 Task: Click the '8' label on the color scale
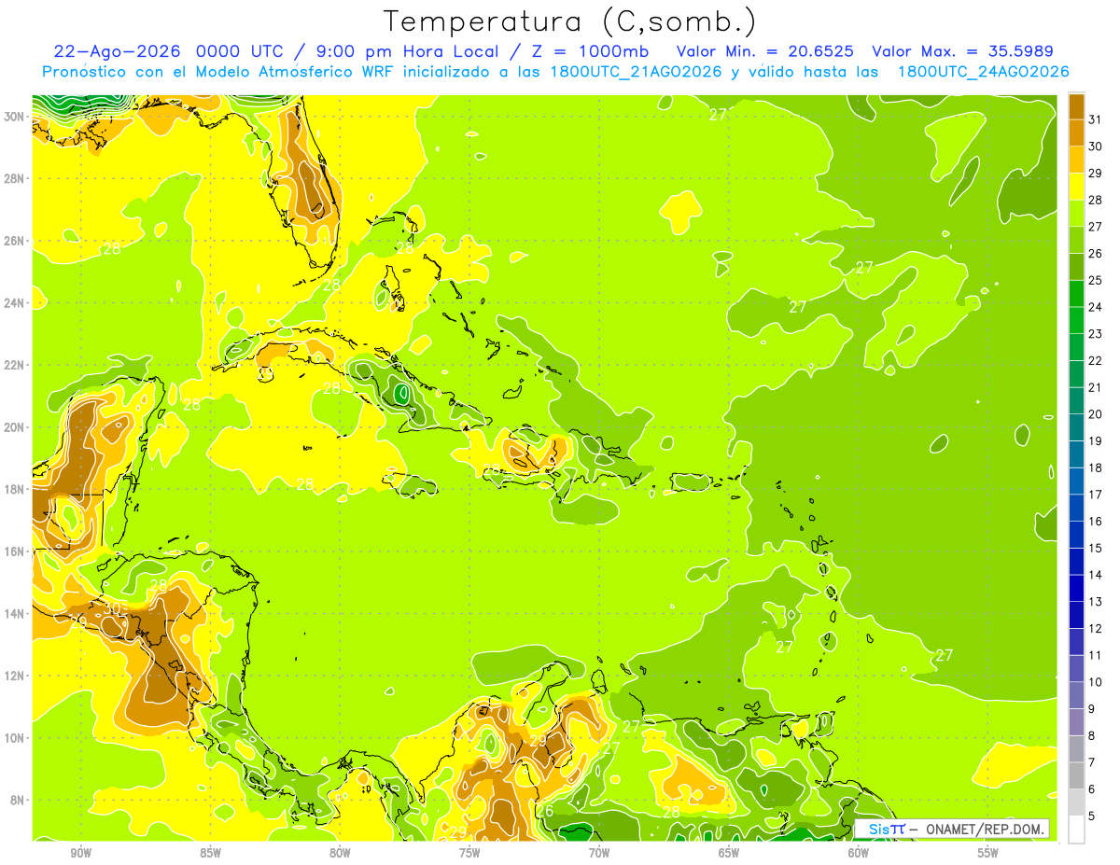[x=1092, y=735]
